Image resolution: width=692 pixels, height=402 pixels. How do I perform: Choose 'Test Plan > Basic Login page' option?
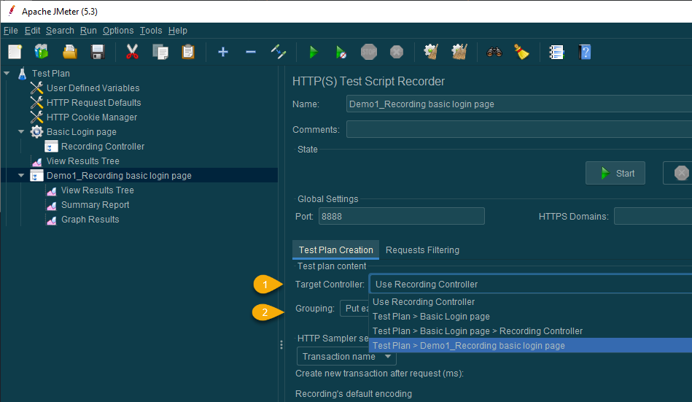tap(530, 317)
